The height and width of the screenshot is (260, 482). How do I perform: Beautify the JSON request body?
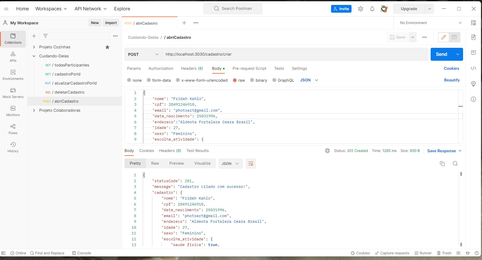point(452,80)
